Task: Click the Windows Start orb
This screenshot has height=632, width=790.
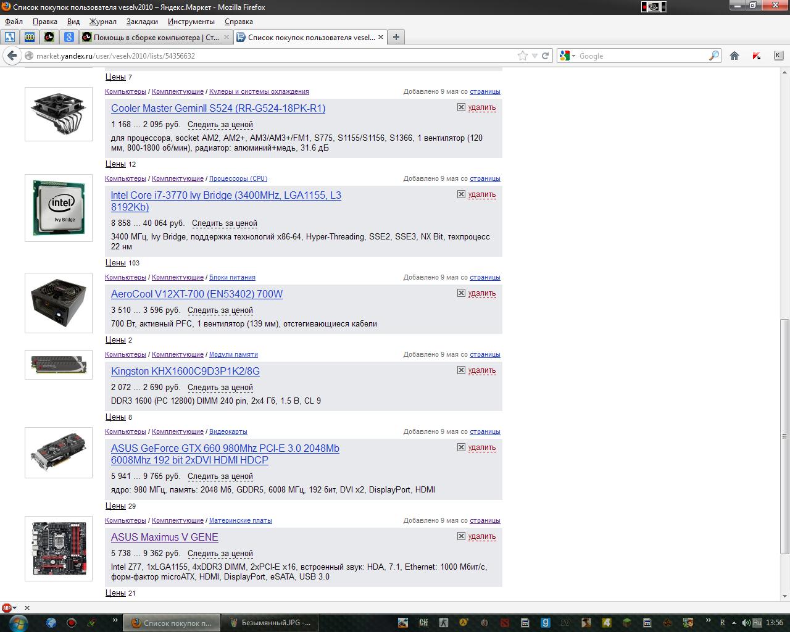Action: [17, 622]
